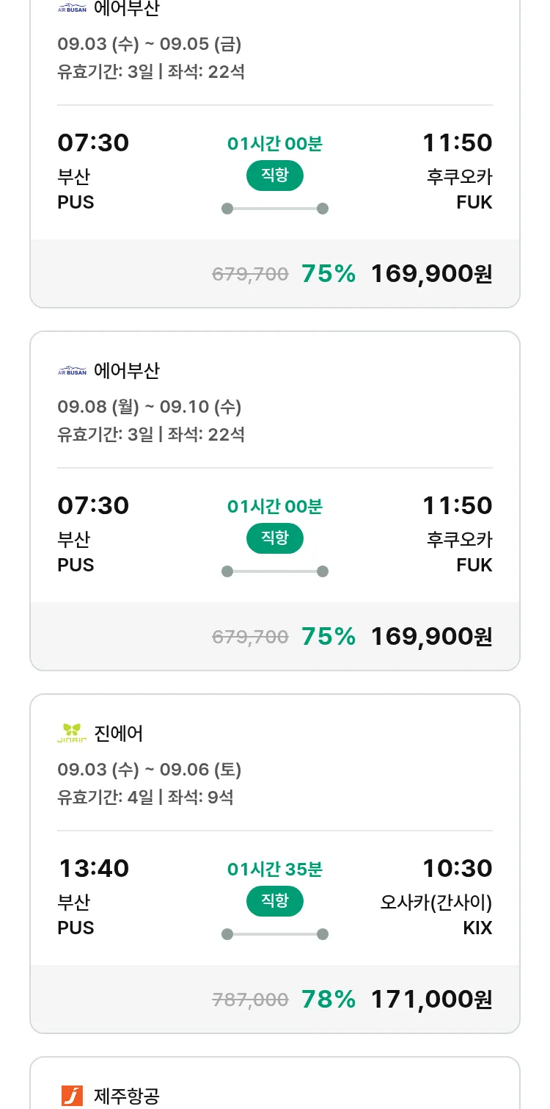Click the 유효기간: 4일 | 좌석: 9석 info
This screenshot has width=550, height=1109.
point(145,797)
